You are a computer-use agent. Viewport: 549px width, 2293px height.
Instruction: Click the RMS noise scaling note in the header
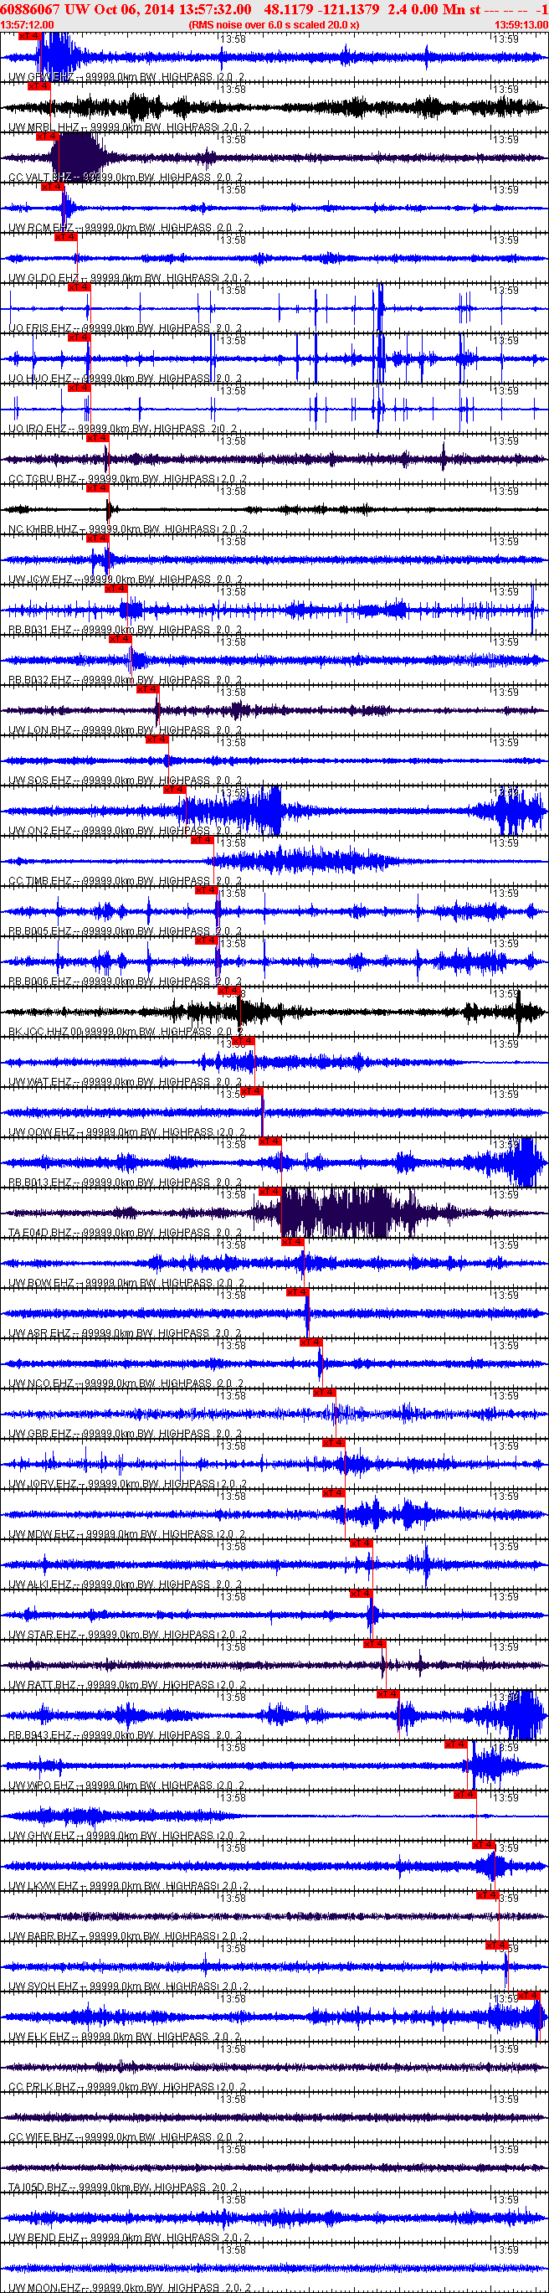[x=273, y=25]
